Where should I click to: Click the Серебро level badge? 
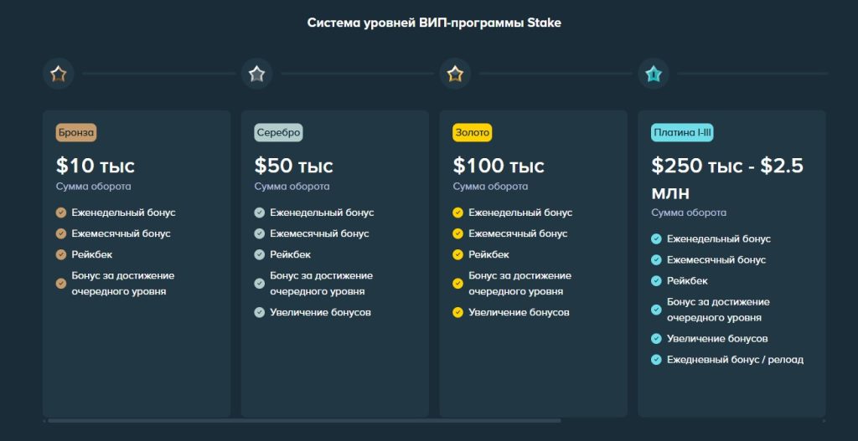278,132
